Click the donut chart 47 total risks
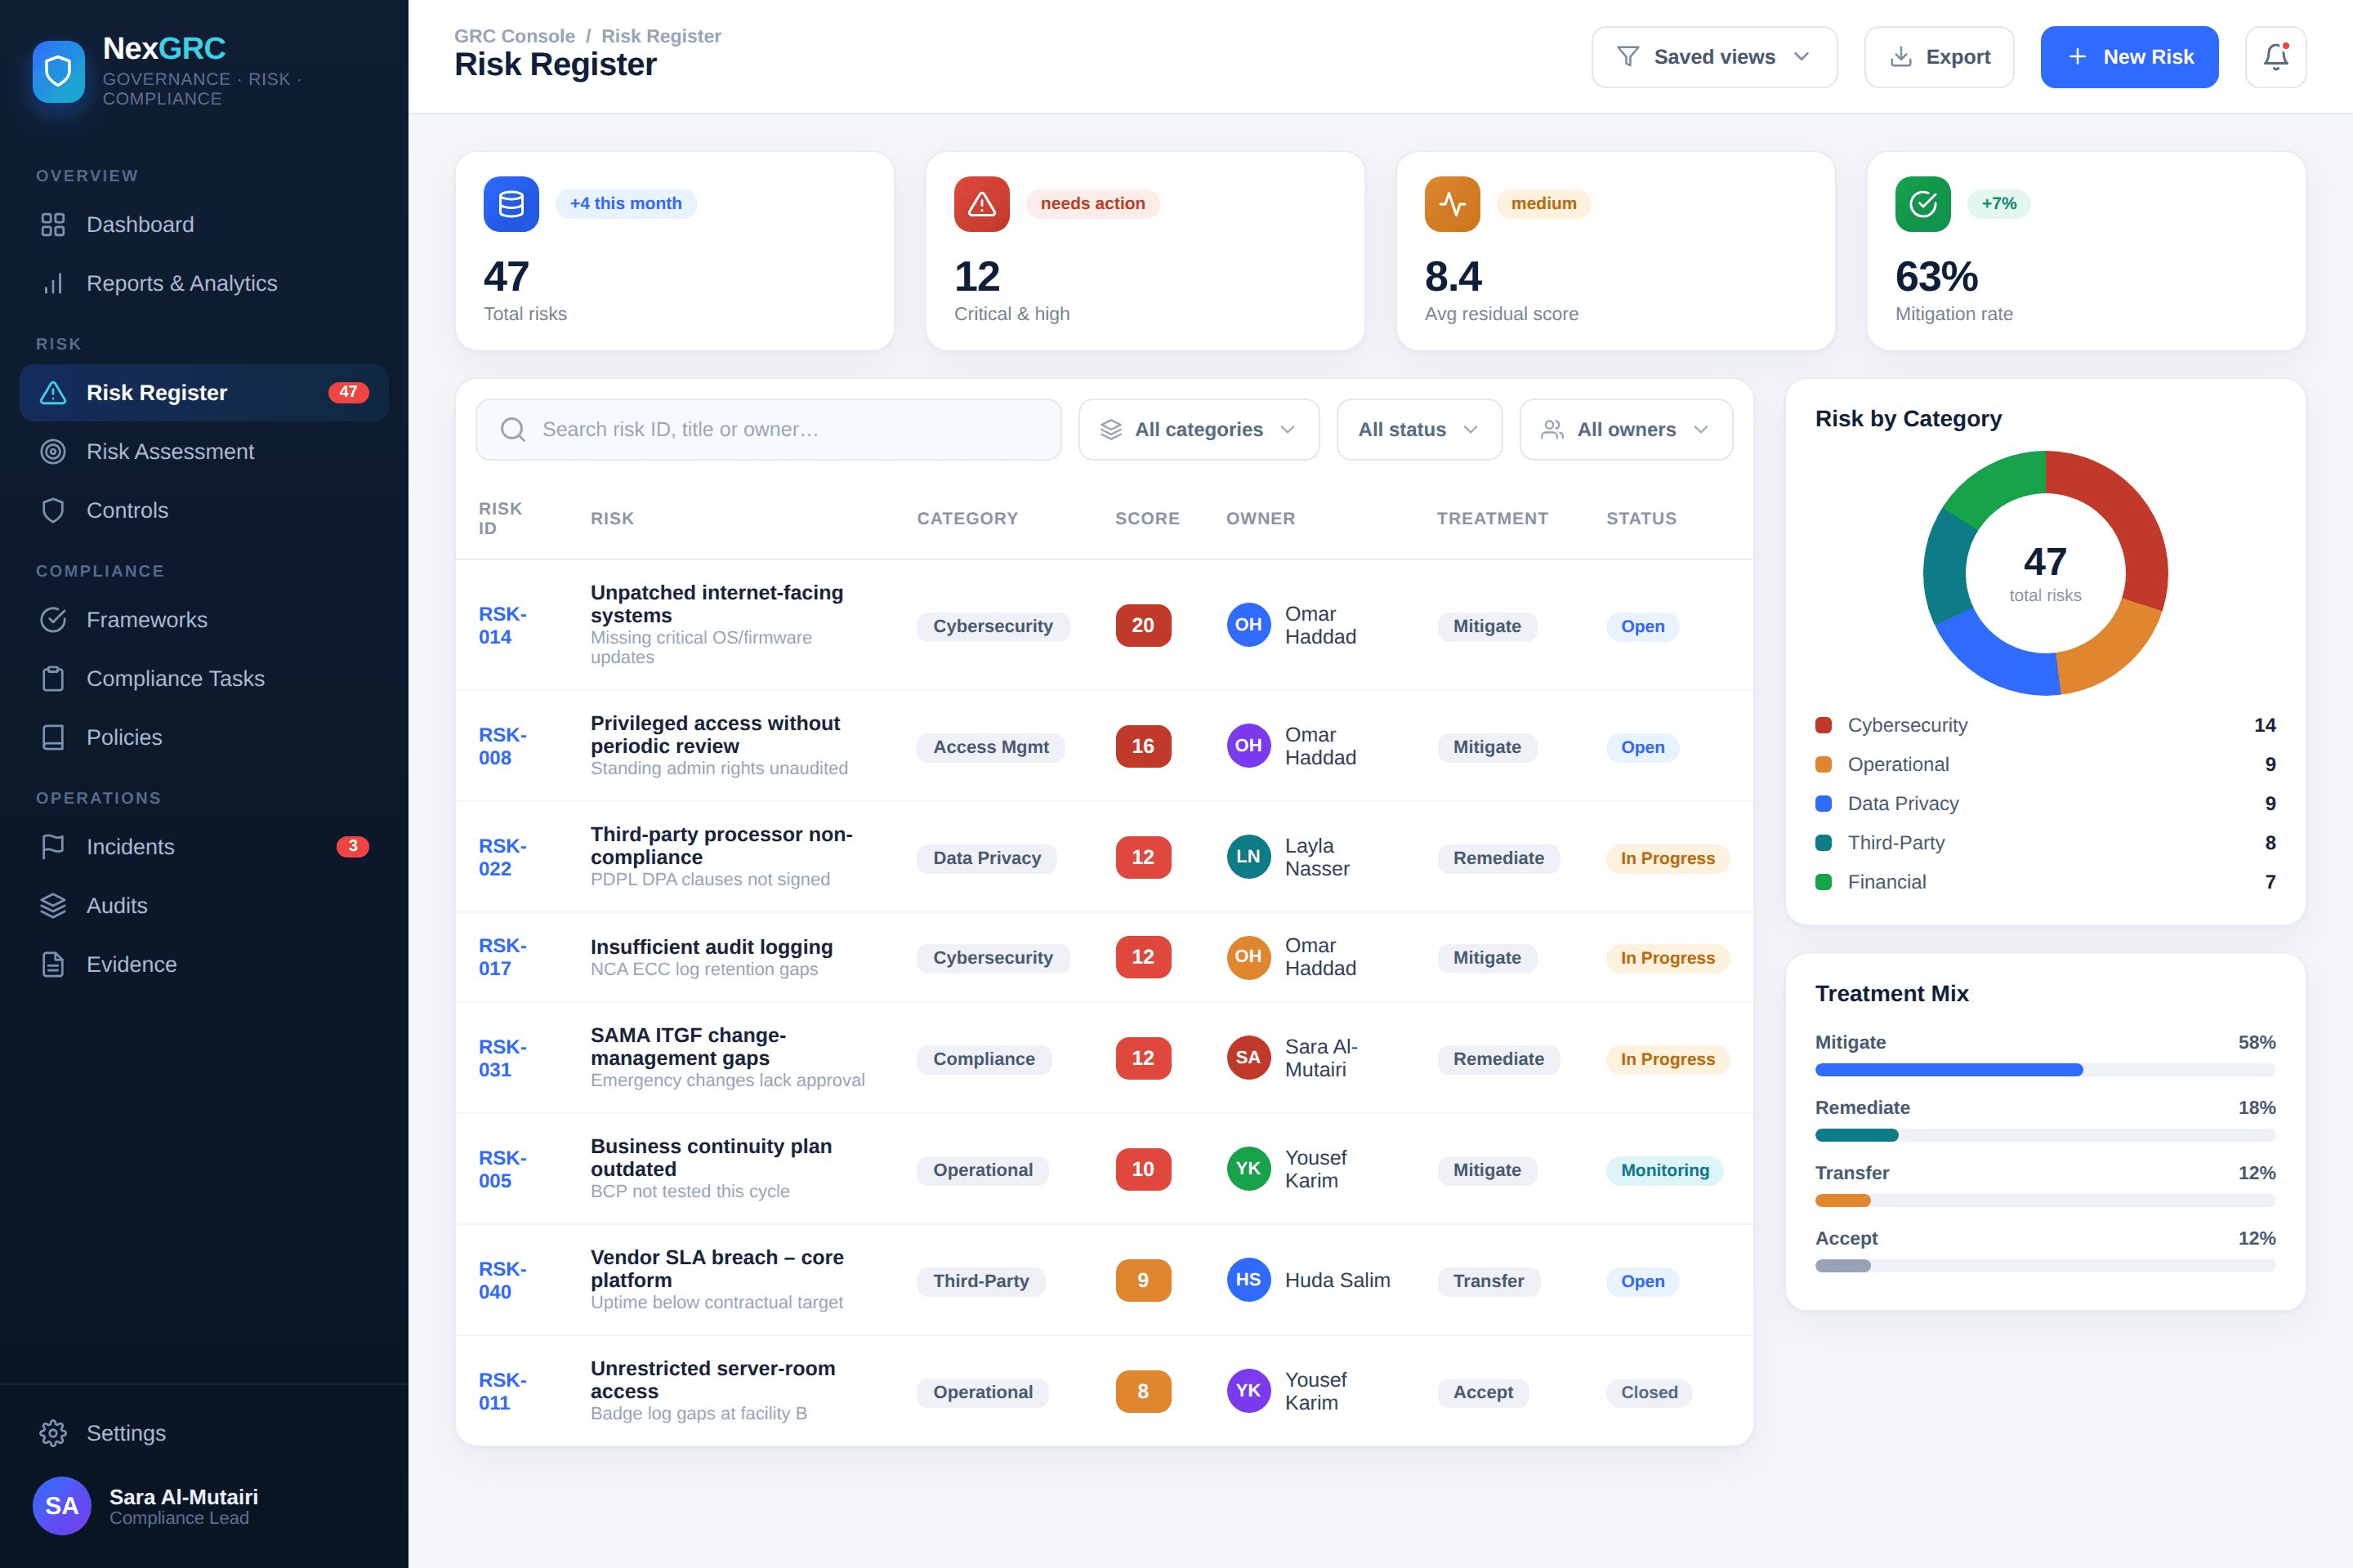This screenshot has height=1568, width=2353. (2046, 573)
